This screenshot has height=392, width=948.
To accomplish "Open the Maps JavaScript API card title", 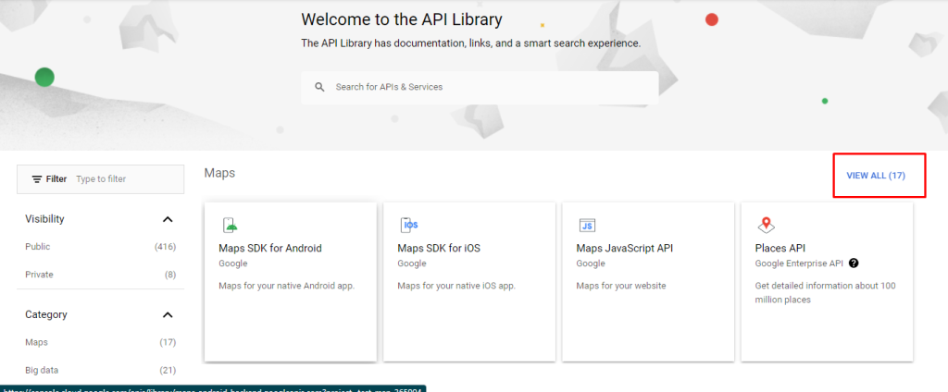I will click(624, 248).
